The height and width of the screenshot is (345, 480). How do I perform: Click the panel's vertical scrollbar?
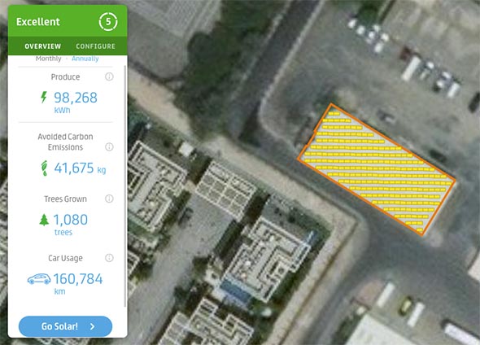point(125,186)
